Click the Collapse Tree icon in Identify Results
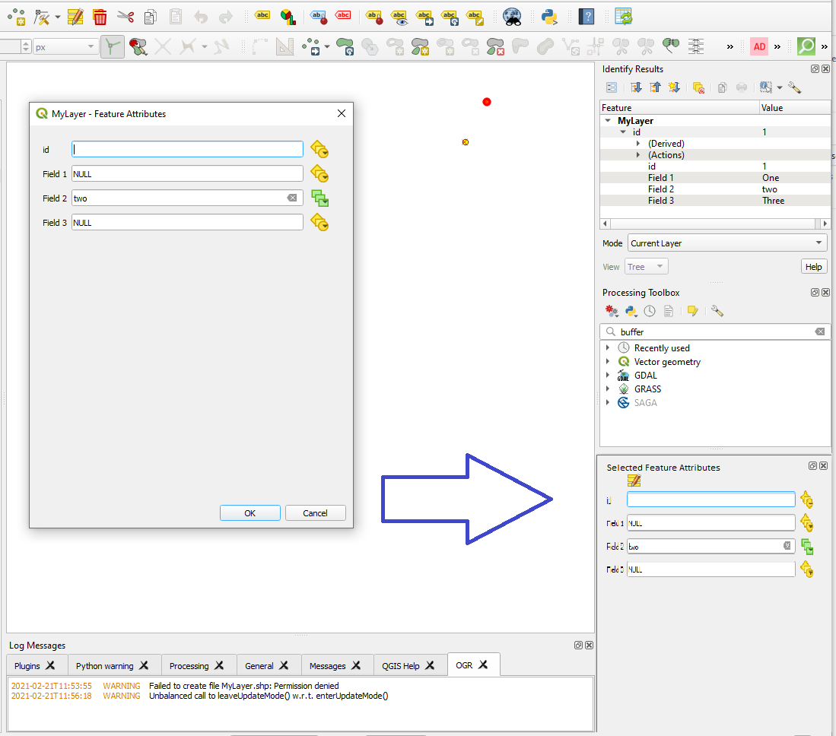This screenshot has height=736, width=836. pyautogui.click(x=656, y=87)
